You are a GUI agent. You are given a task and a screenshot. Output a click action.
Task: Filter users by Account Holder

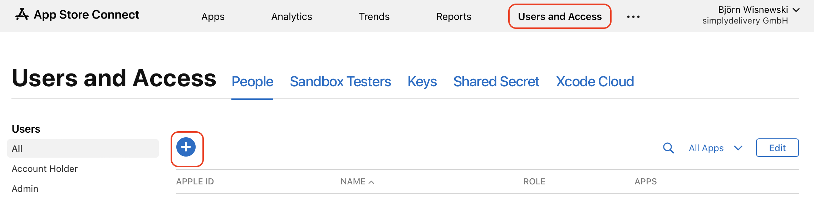(x=45, y=169)
